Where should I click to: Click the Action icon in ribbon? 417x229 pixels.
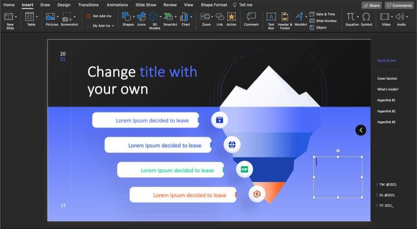232,18
